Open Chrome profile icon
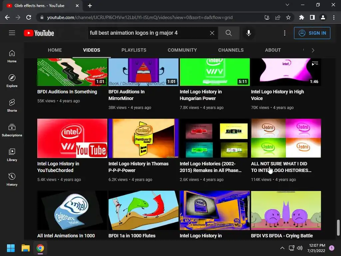This screenshot has width=341, height=256. [x=323, y=17]
